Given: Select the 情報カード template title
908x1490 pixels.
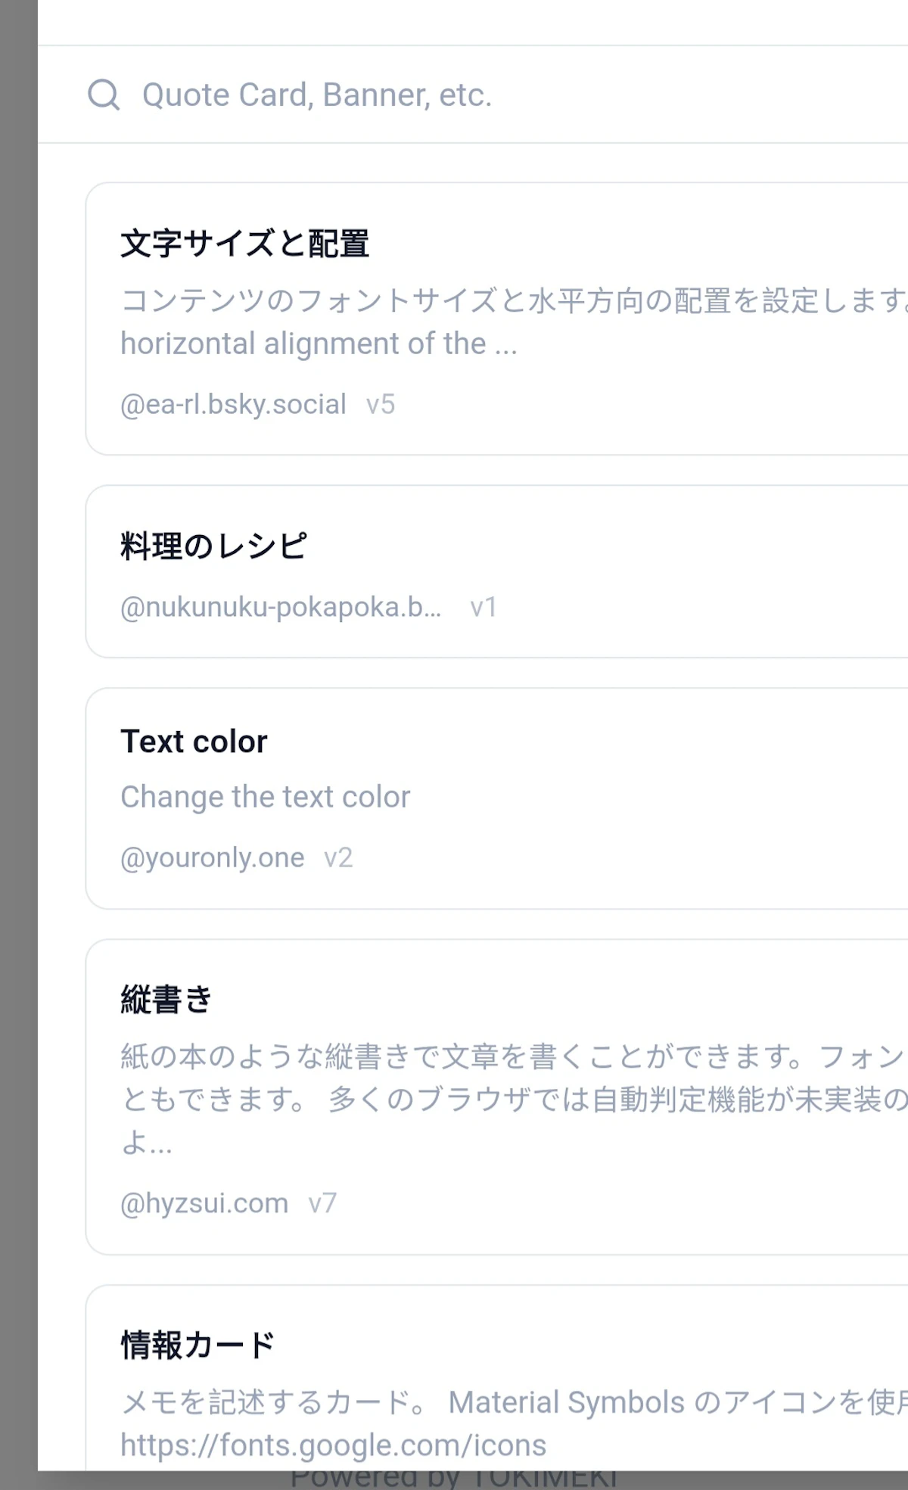Looking at the screenshot, I should (x=197, y=1345).
